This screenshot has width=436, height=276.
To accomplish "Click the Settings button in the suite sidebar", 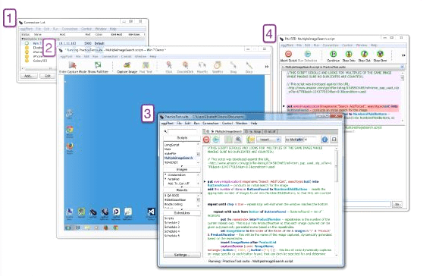I will (182, 255).
